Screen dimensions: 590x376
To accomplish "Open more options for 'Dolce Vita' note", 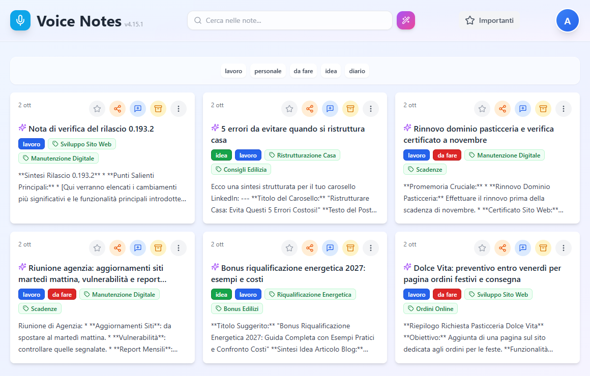I will tap(563, 248).
